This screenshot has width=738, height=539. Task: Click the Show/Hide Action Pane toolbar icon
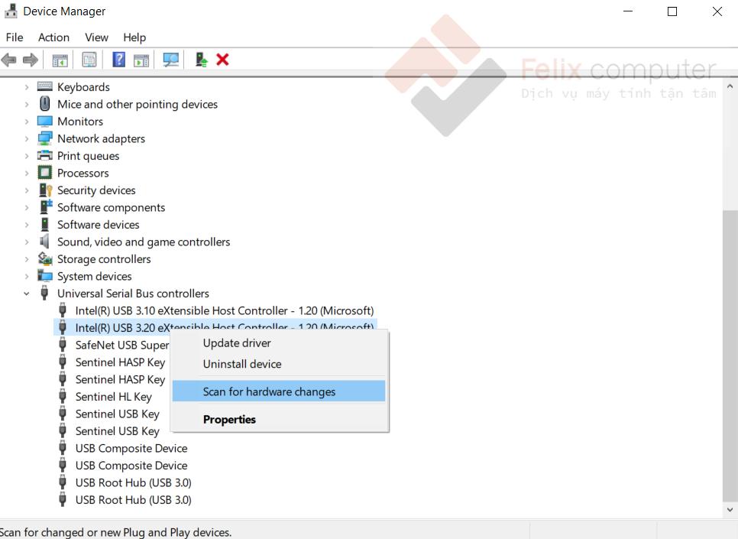(141, 60)
